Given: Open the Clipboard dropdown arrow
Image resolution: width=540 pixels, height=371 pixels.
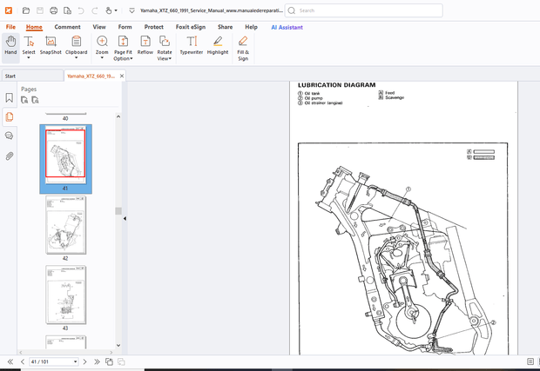Looking at the screenshot, I should pyautogui.click(x=76, y=57).
